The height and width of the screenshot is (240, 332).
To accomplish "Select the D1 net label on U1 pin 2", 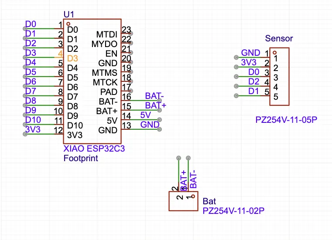I will tap(31, 34).
